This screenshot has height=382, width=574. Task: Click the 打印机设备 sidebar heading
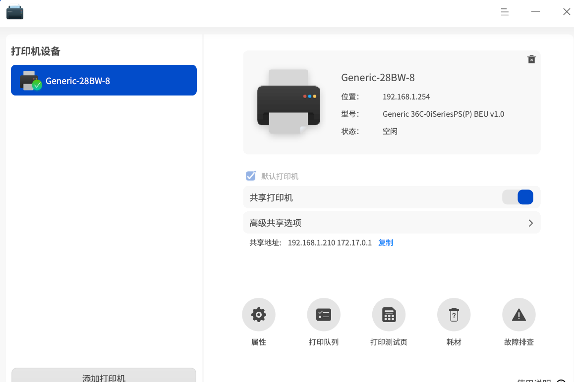pos(36,51)
